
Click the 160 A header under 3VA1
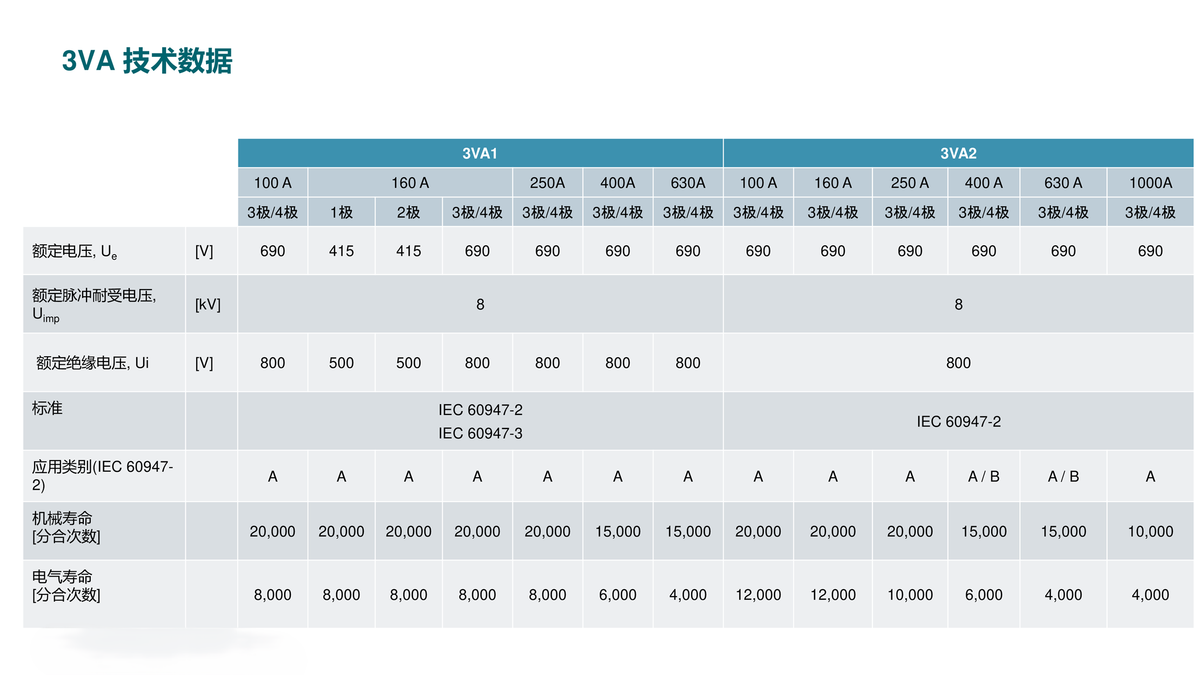click(410, 183)
